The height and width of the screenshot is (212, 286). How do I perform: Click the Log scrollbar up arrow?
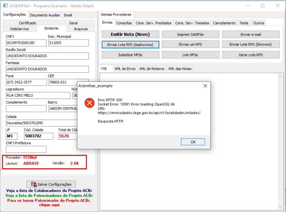(x=280, y=77)
